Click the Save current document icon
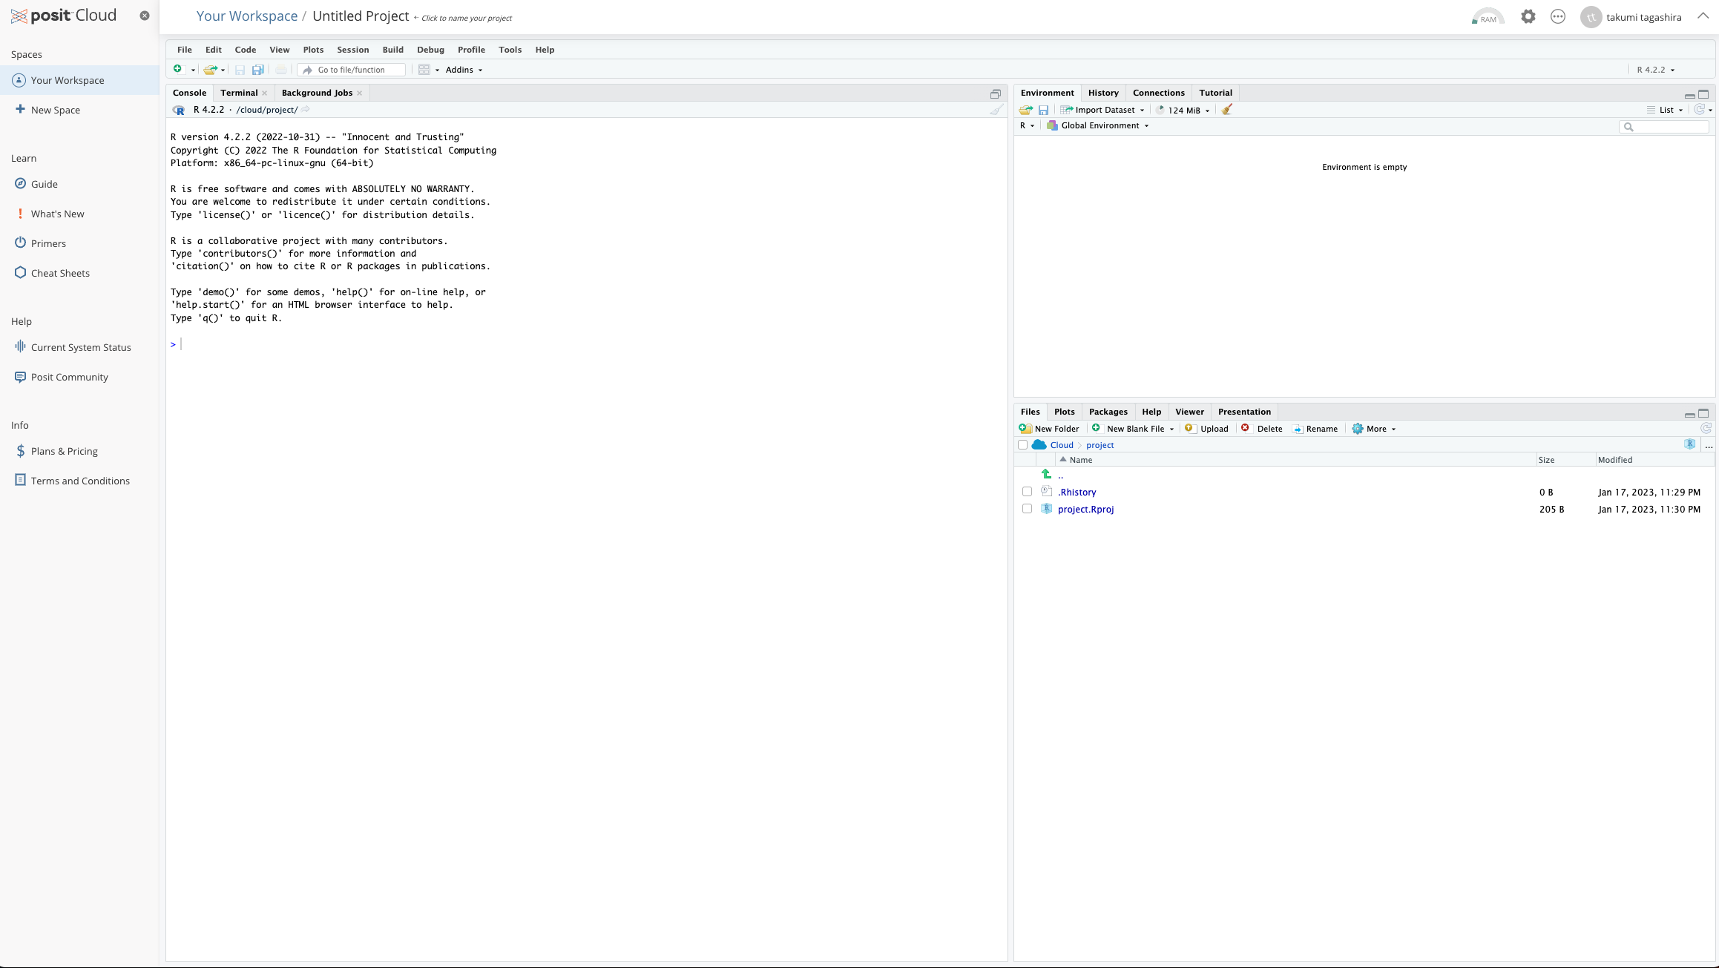Screen dimensions: 1719x968 [240, 70]
